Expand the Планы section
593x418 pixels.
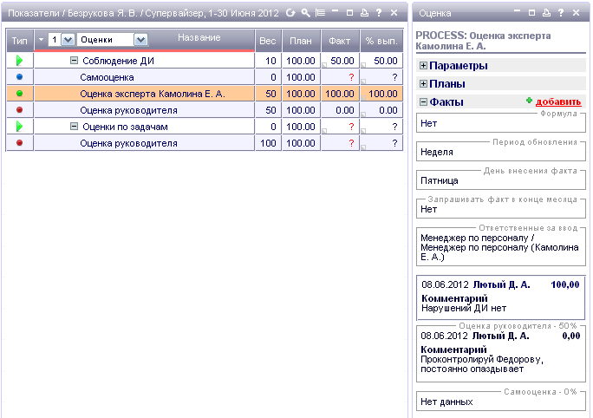pyautogui.click(x=423, y=83)
